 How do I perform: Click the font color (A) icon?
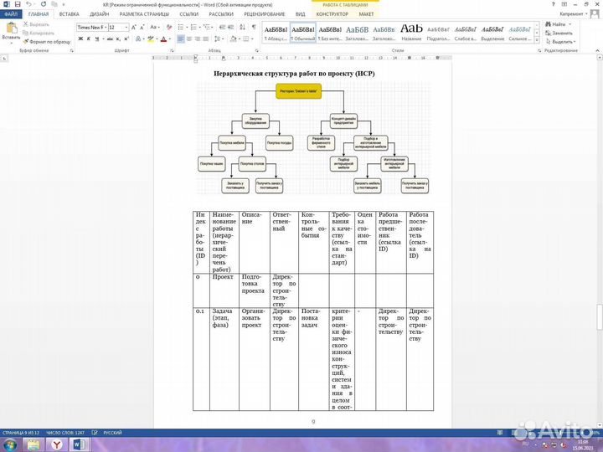[x=162, y=39]
